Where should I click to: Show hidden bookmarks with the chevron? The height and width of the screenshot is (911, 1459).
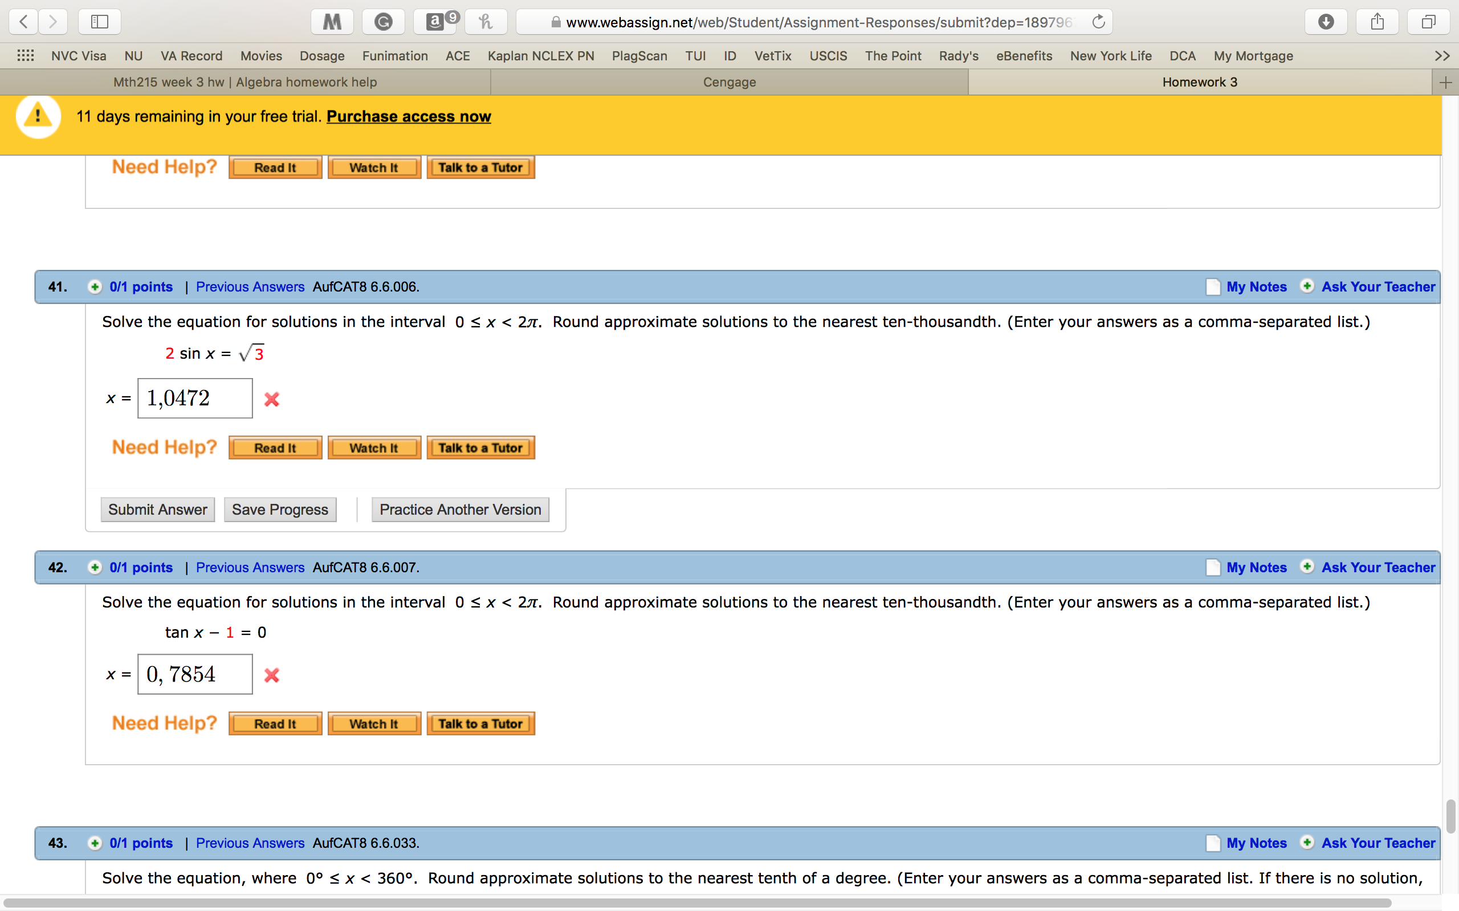click(x=1442, y=56)
